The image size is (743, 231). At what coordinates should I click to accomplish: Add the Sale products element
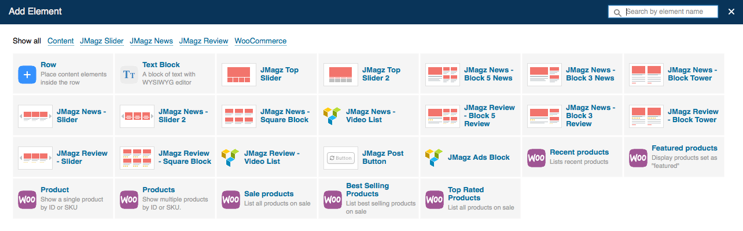[267, 199]
